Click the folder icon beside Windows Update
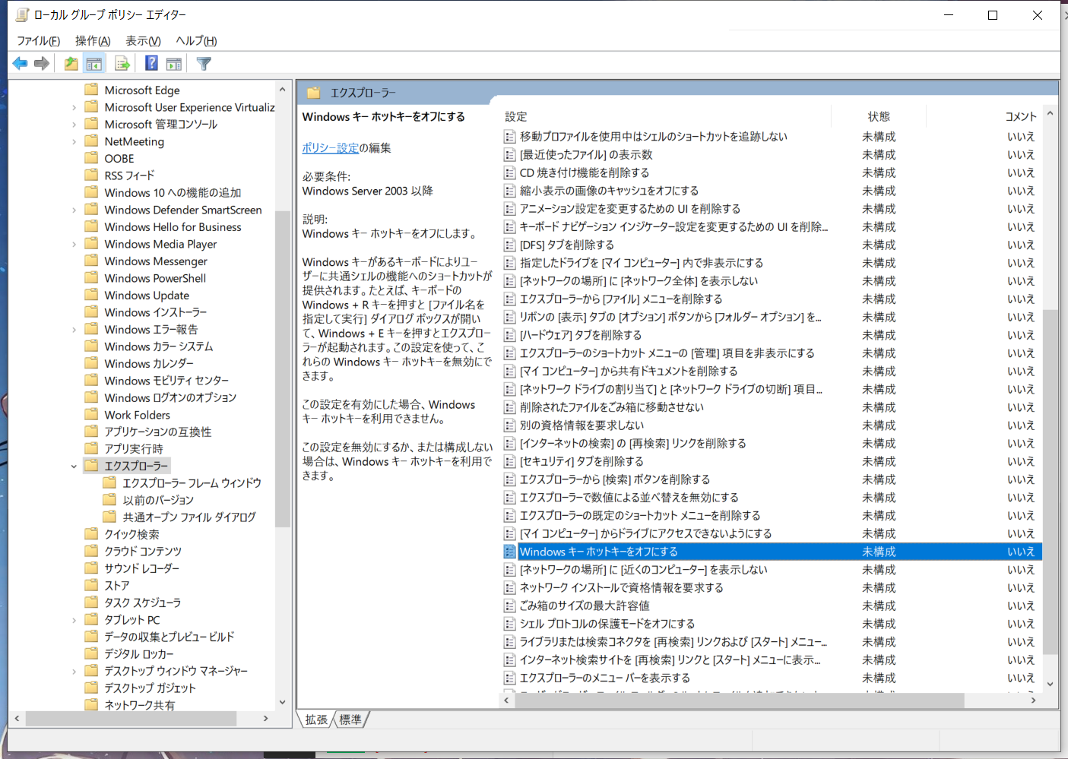Image resolution: width=1068 pixels, height=759 pixels. point(92,295)
